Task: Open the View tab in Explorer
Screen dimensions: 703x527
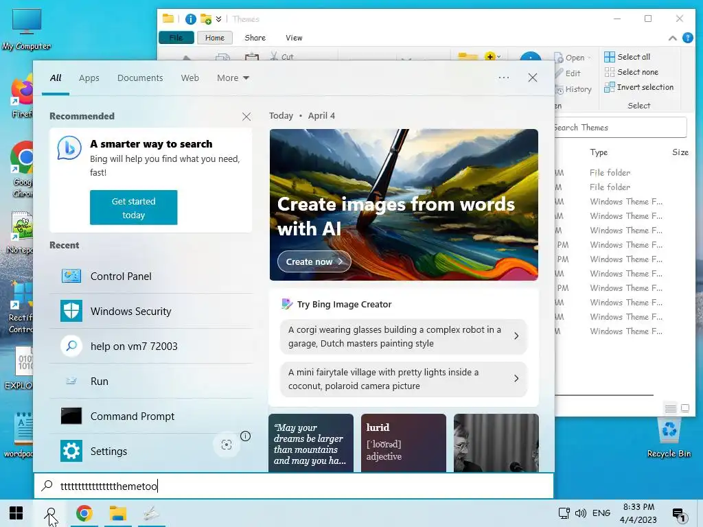Action: pyautogui.click(x=294, y=38)
